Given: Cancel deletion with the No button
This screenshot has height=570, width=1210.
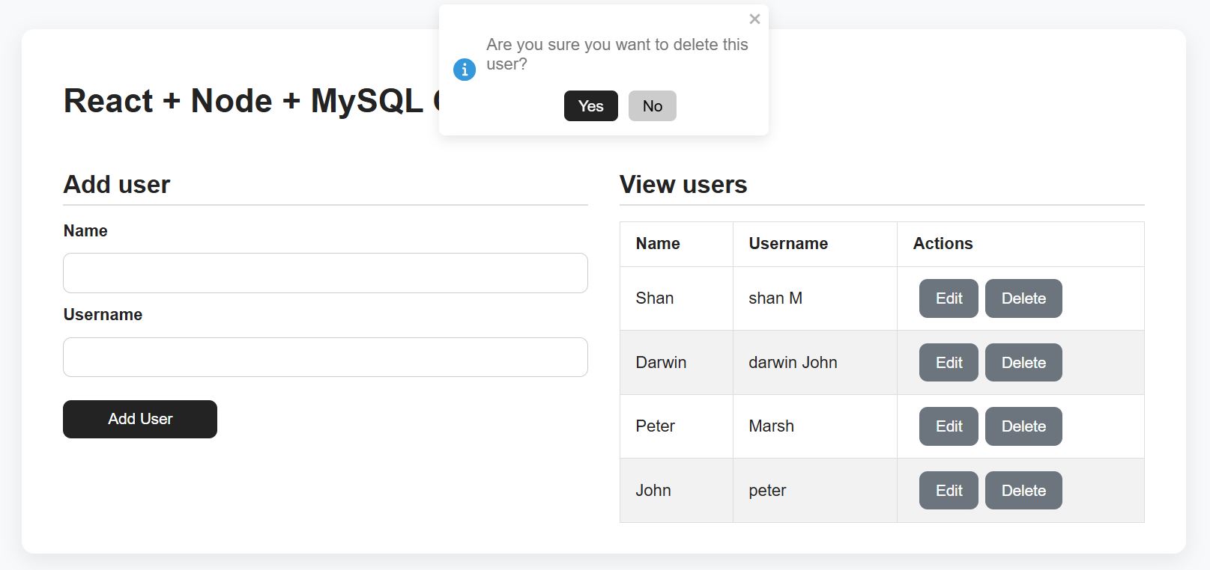Looking at the screenshot, I should point(652,106).
